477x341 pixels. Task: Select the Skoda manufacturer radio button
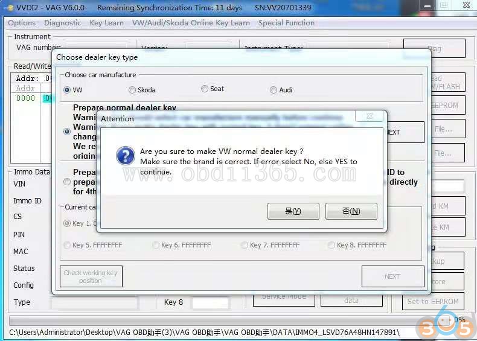pyautogui.click(x=132, y=90)
